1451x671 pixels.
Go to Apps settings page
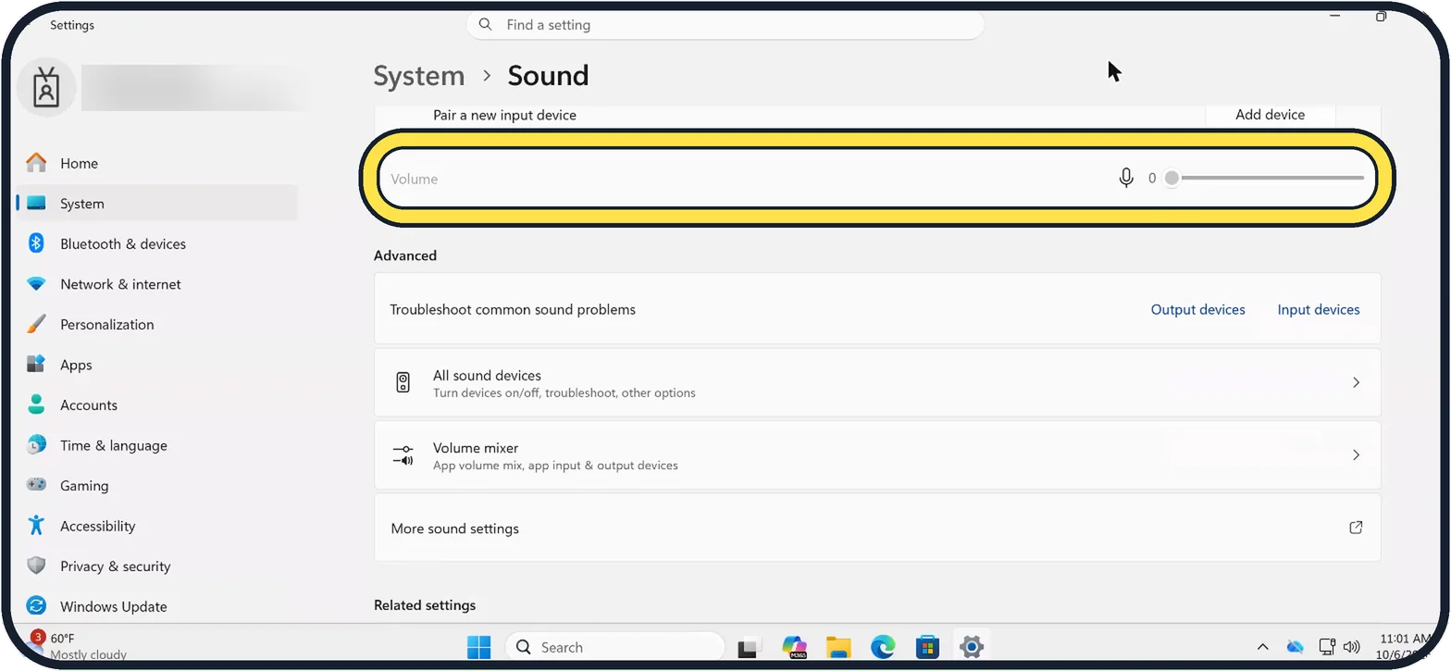pyautogui.click(x=157, y=365)
